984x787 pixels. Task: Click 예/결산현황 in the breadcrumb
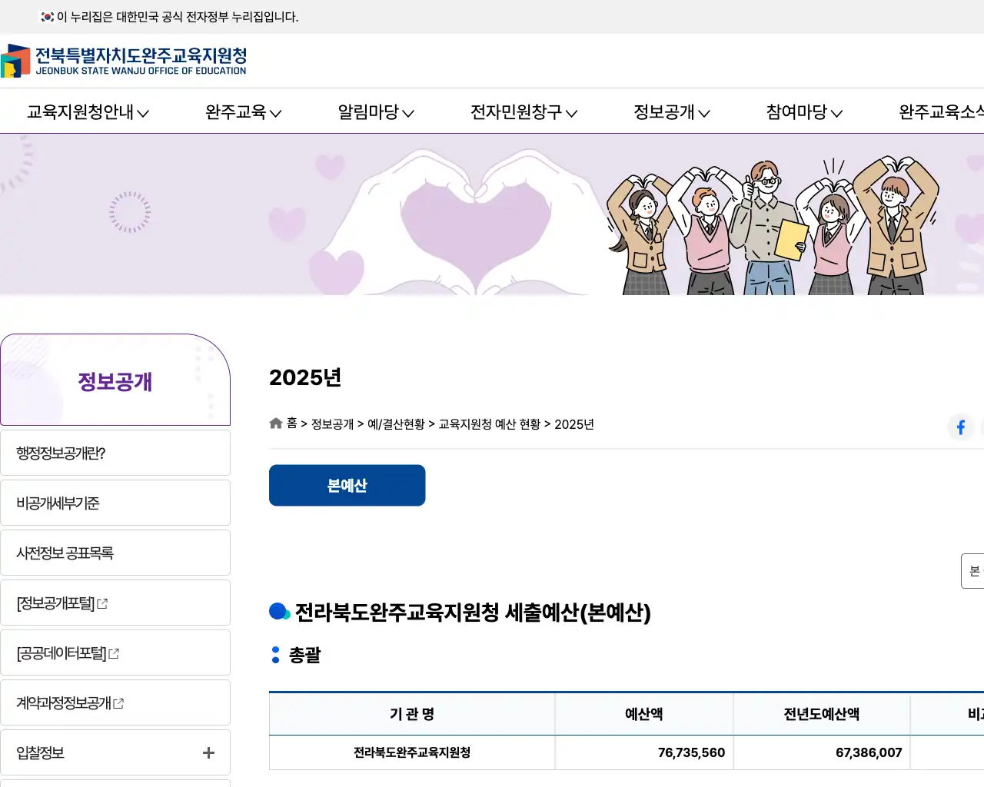pos(396,424)
